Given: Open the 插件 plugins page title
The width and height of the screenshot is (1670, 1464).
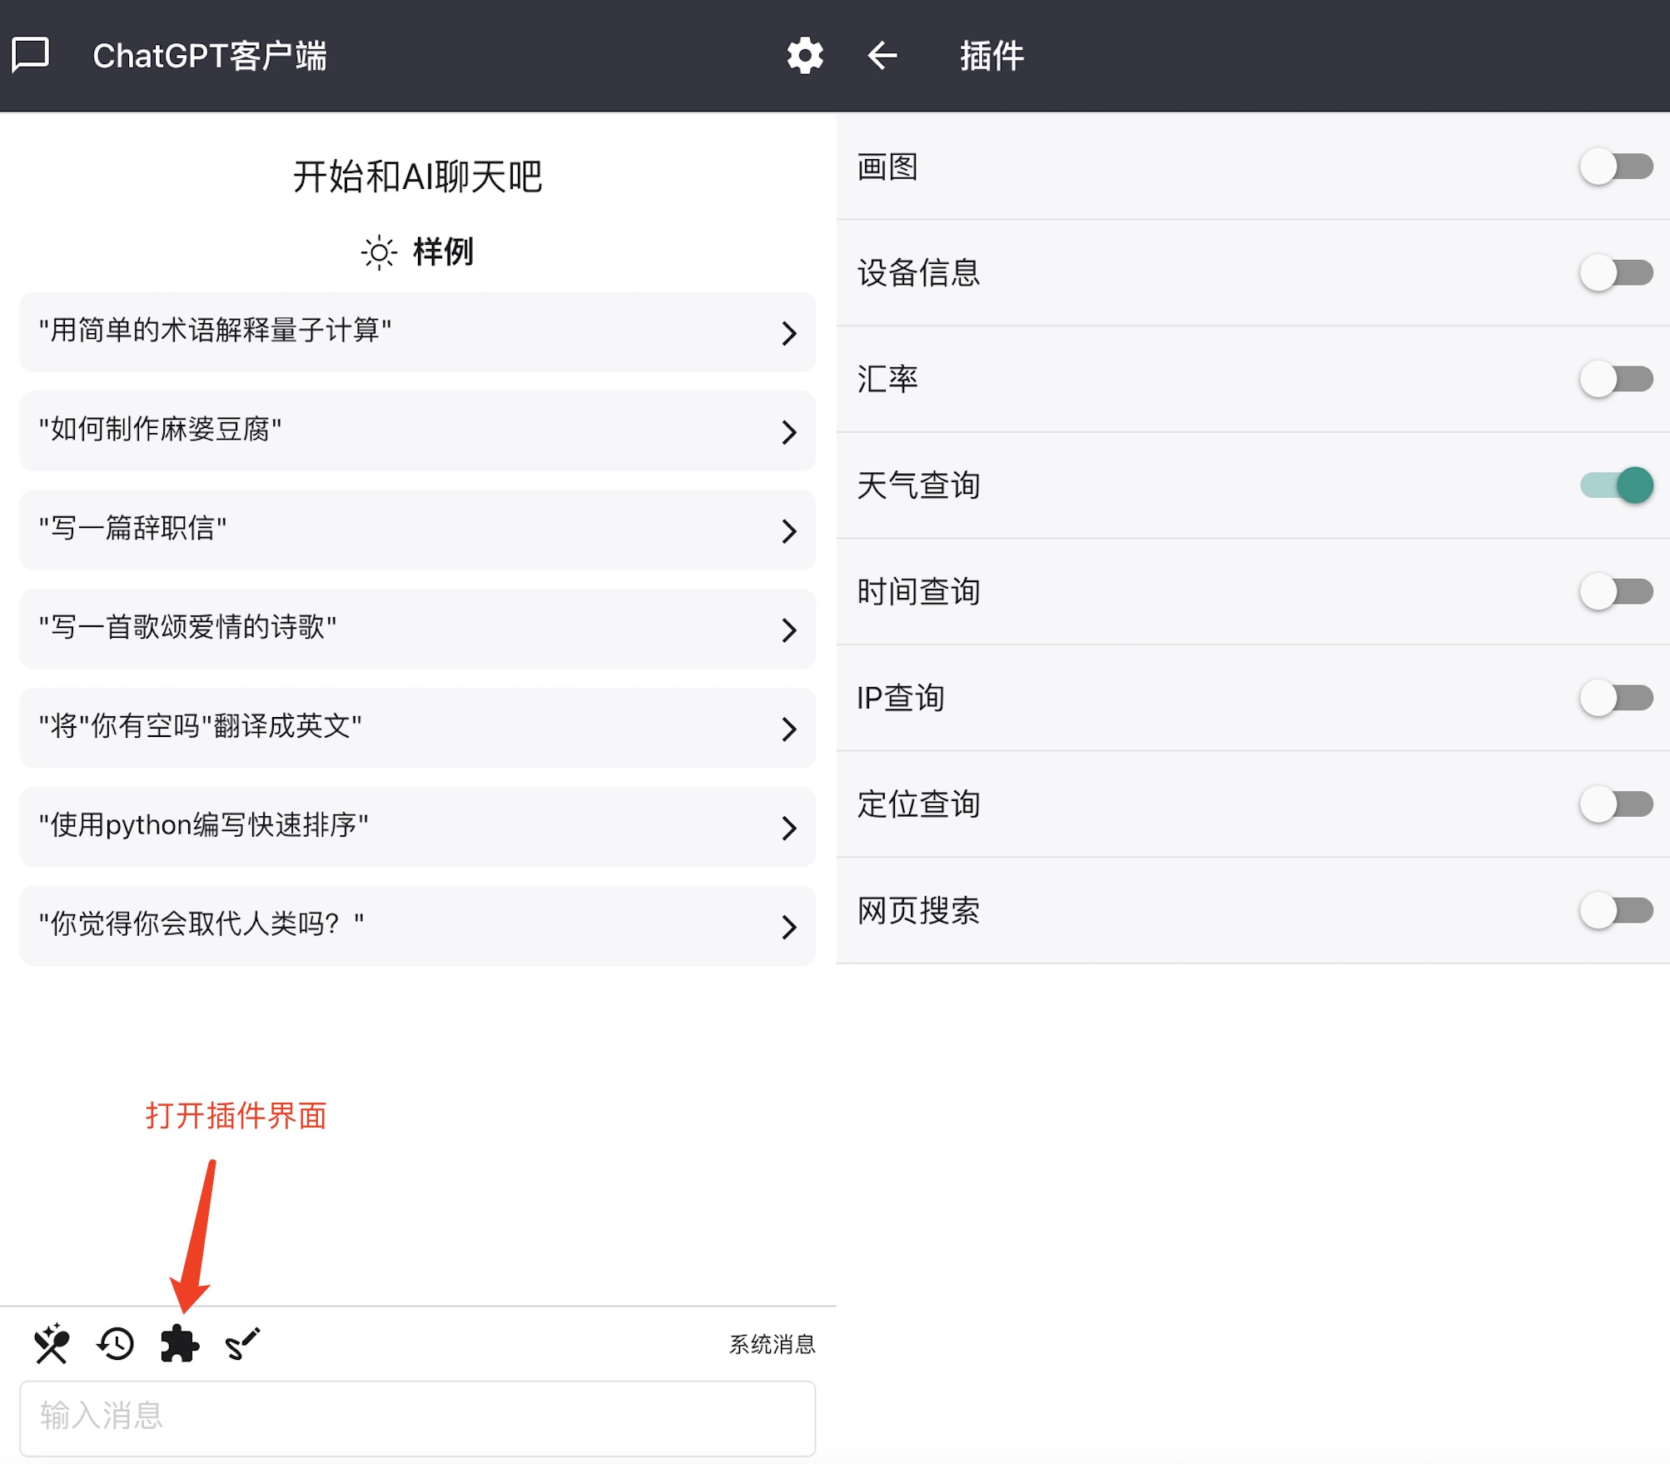Looking at the screenshot, I should pos(991,55).
